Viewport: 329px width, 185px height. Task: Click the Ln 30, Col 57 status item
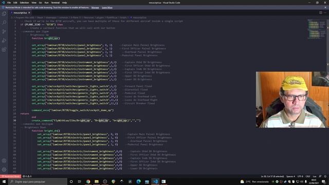tap(272, 176)
